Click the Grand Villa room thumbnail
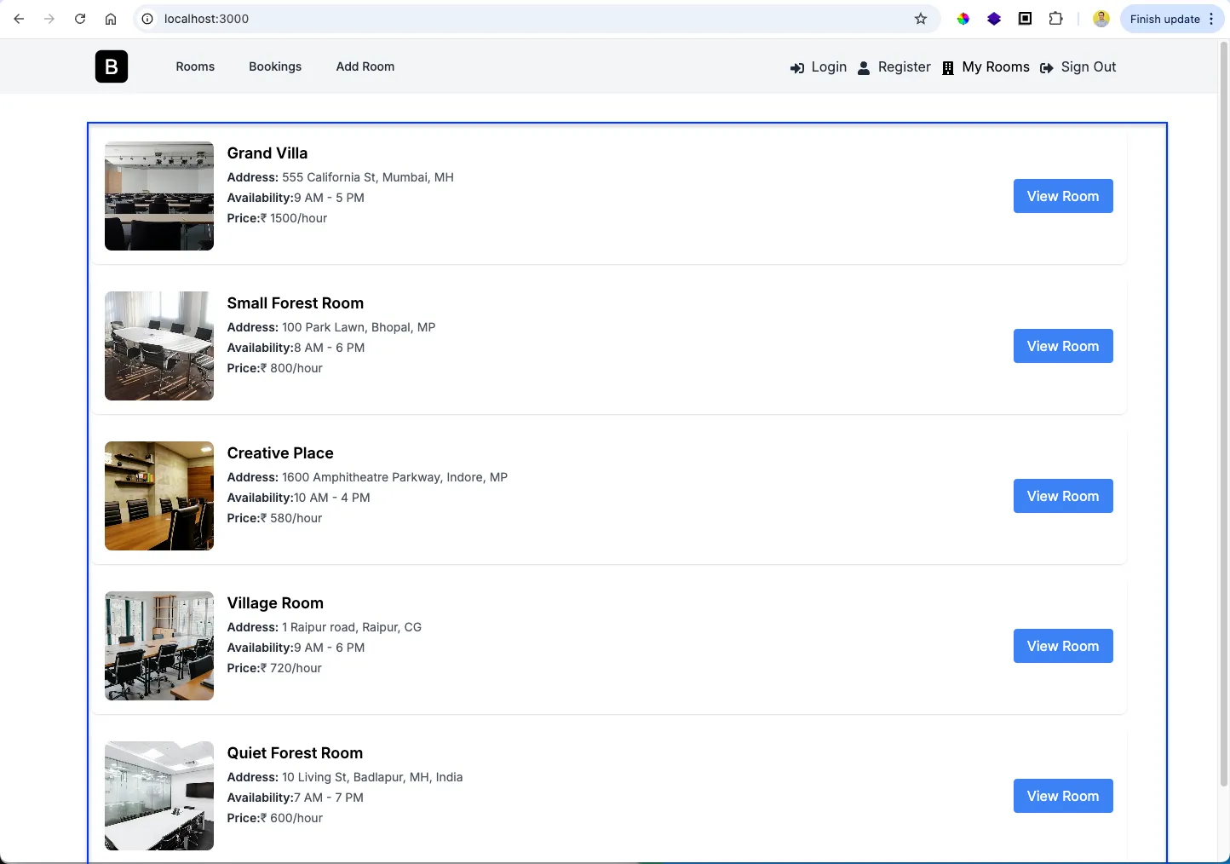The width and height of the screenshot is (1230, 864). [x=159, y=196]
